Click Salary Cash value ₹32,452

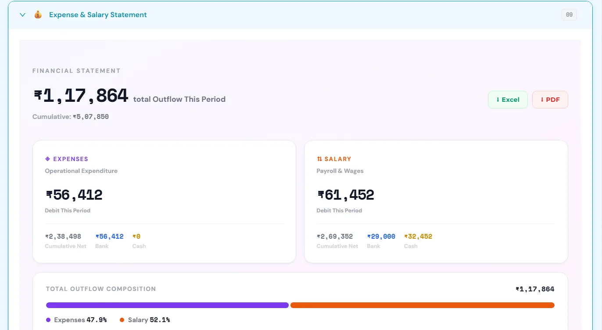point(418,237)
